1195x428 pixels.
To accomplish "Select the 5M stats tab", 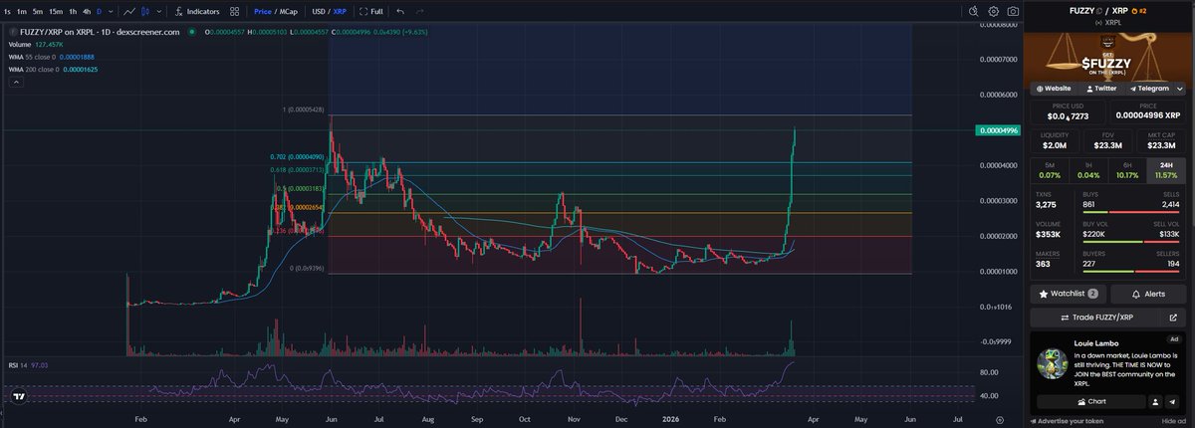I will [x=1049, y=170].
